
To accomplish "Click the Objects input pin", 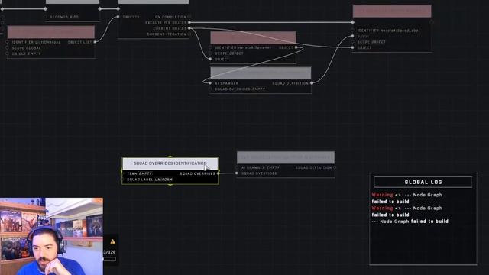I will click(x=118, y=17).
